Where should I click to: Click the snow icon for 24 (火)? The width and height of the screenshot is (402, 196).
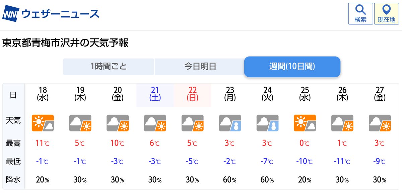click(x=268, y=123)
